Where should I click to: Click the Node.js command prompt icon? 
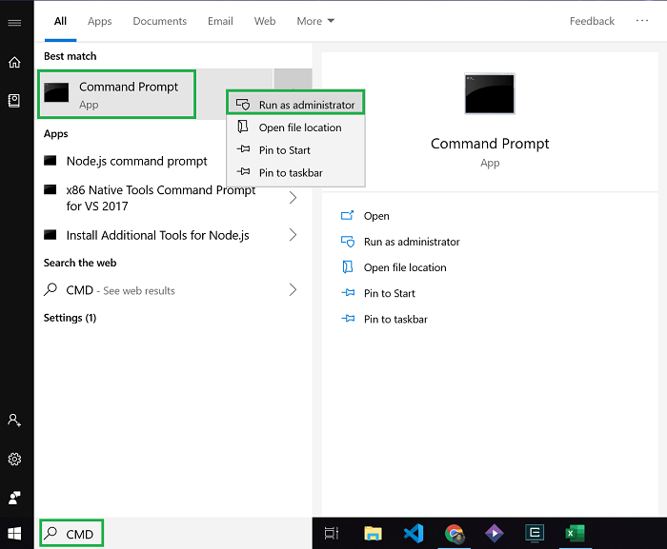pos(51,161)
